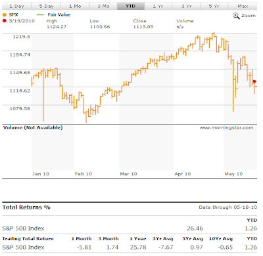Select the 1 Day range tab
This screenshot has width=263, height=256.
[17, 6]
